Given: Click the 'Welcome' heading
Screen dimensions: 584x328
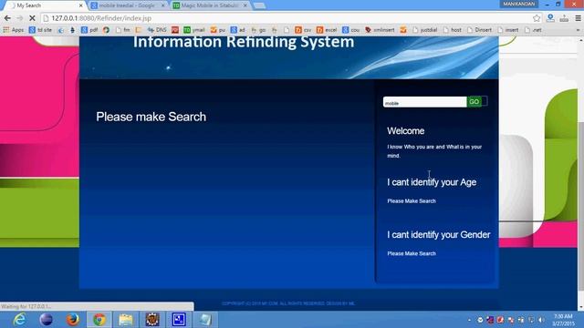Looking at the screenshot, I should coord(405,131).
